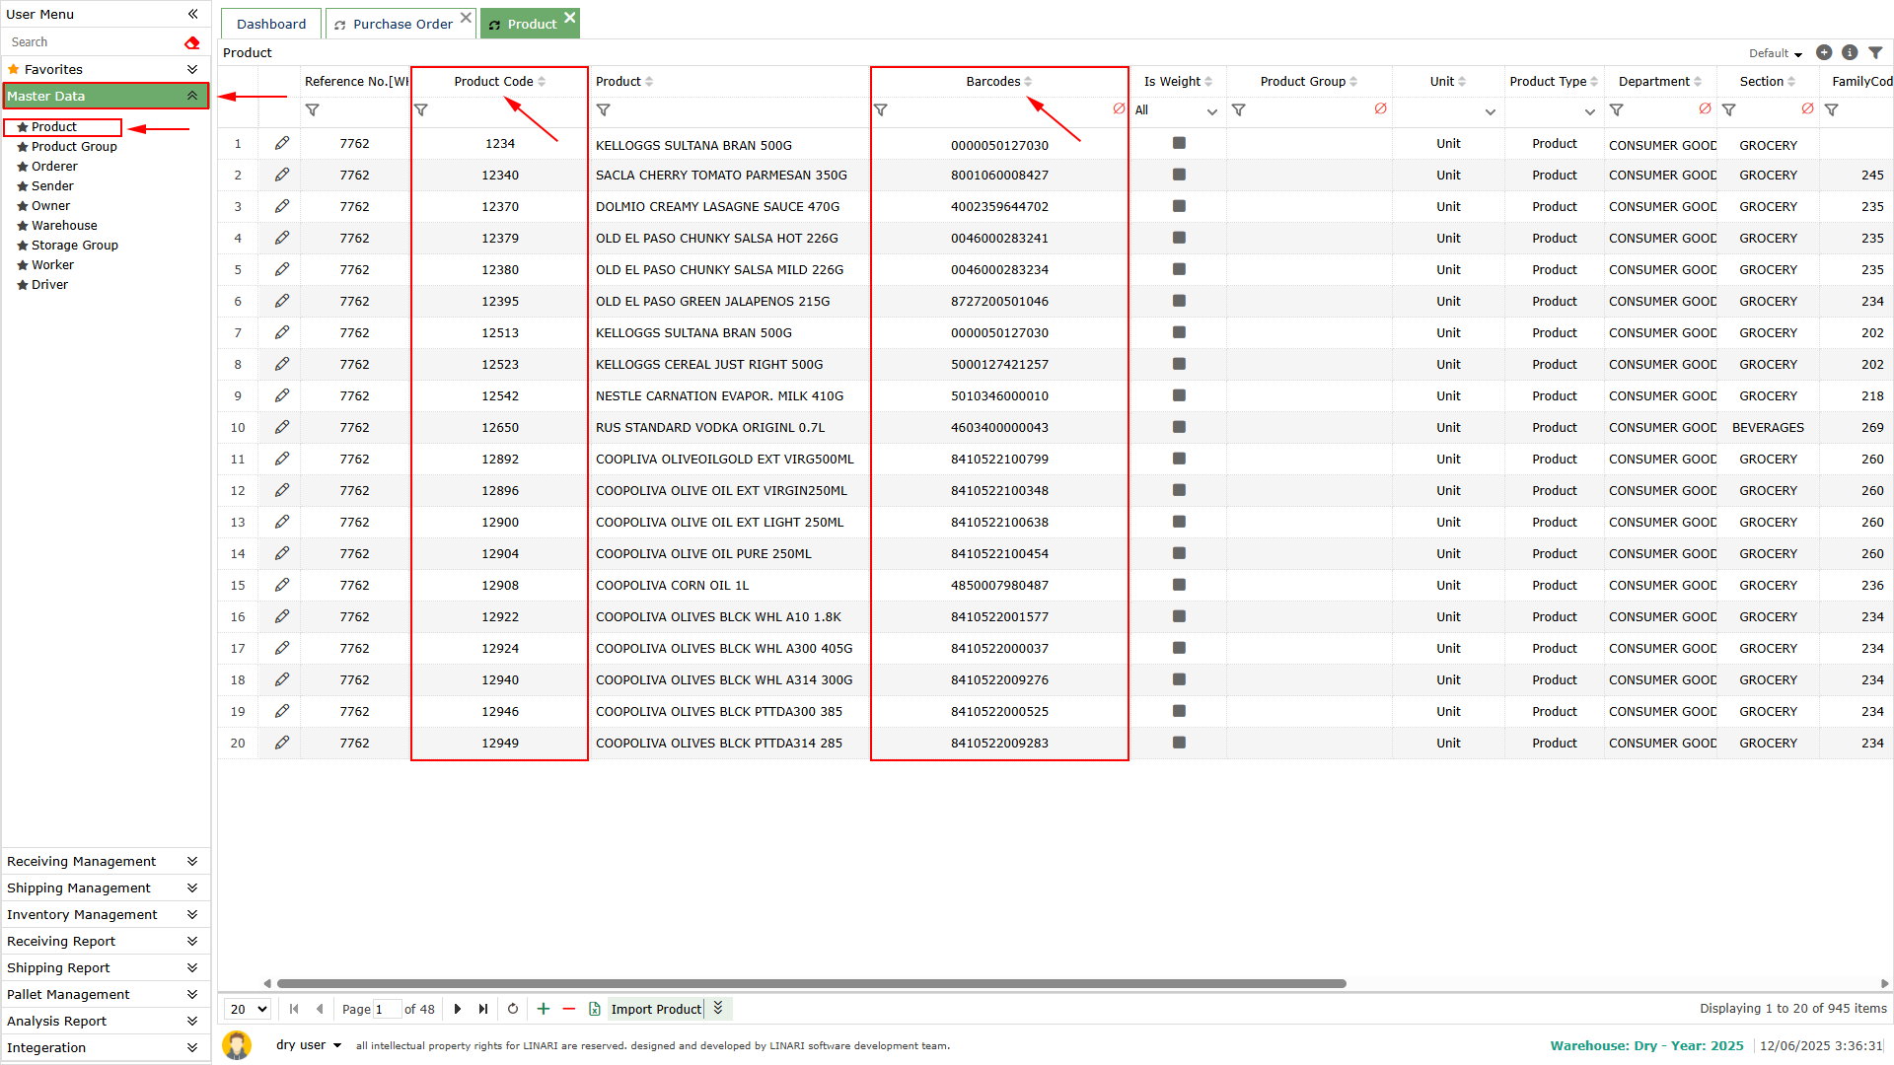Click the Import Product button
This screenshot has height=1065, width=1894.
[x=656, y=1009]
